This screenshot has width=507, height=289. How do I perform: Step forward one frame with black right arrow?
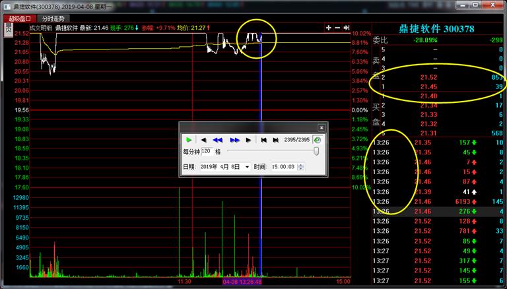click(248, 140)
